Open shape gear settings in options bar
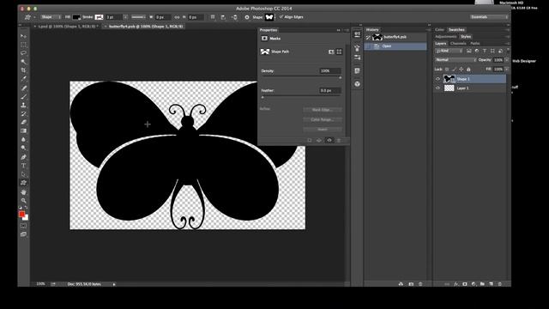Viewport: 549px width, 309px height. pos(247,17)
